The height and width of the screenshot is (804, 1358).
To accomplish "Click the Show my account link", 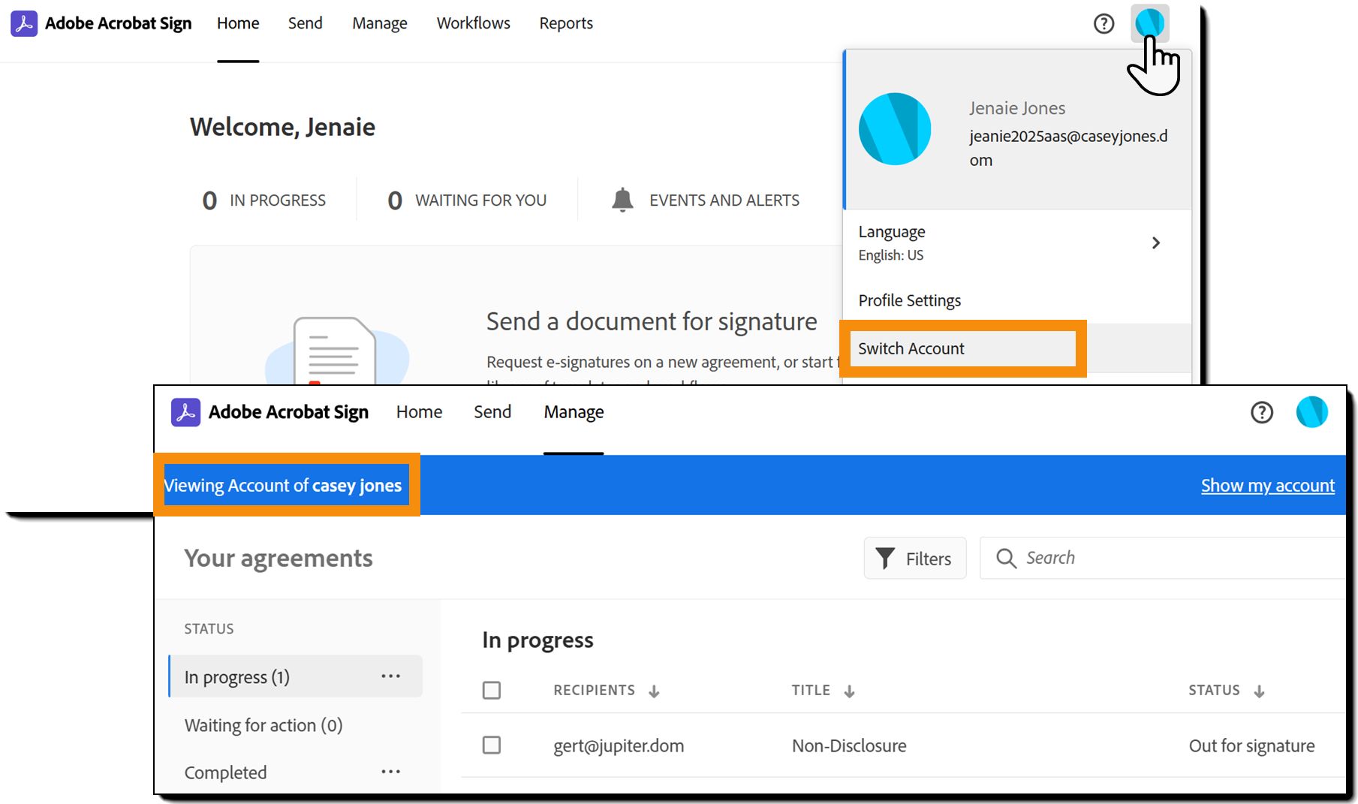I will 1268,486.
